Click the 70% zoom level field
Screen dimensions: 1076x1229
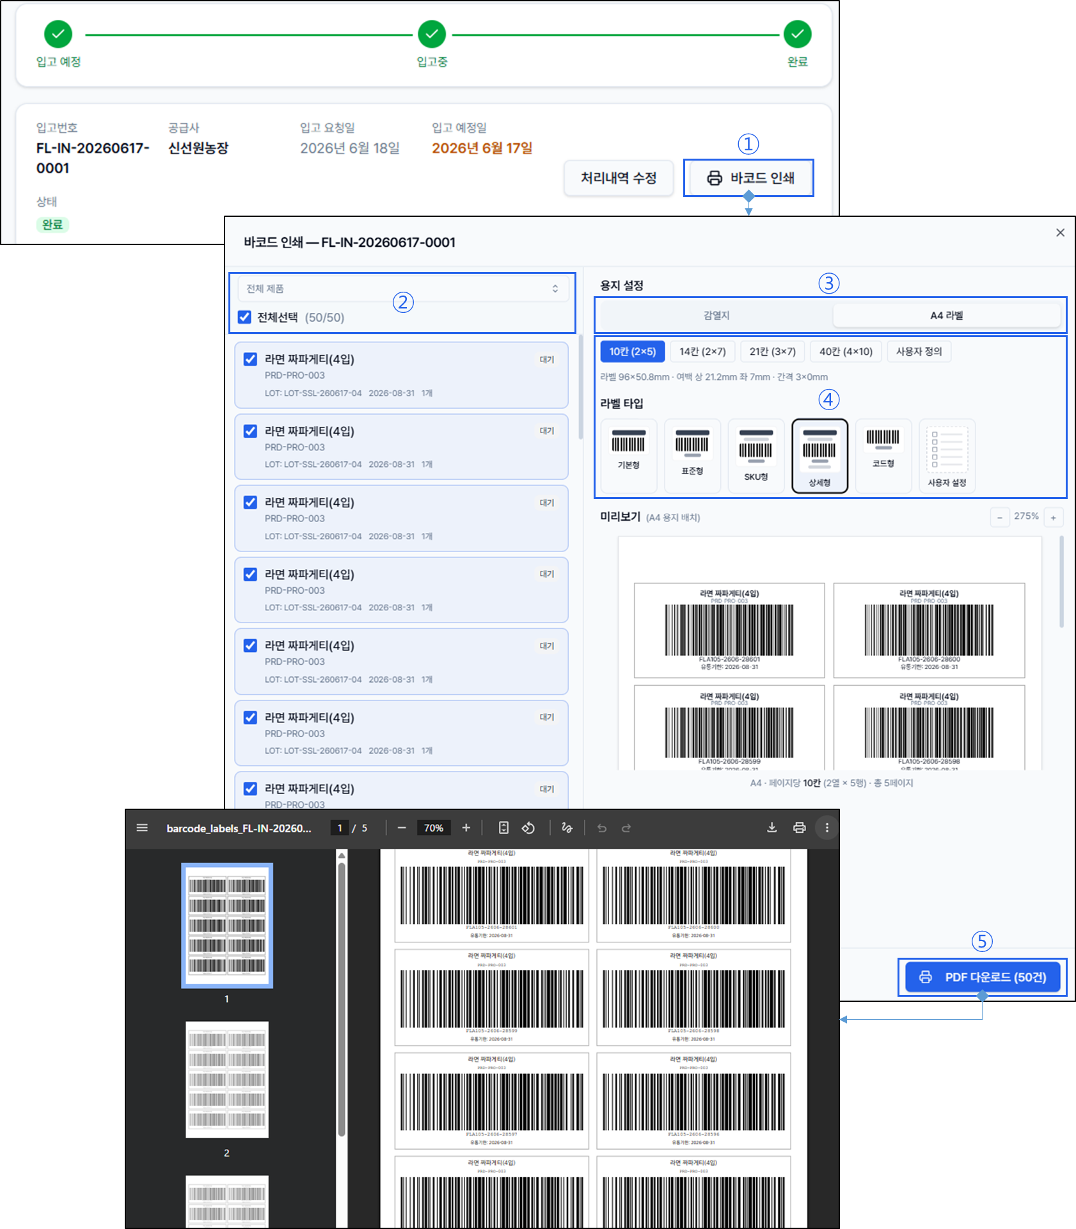(x=434, y=828)
